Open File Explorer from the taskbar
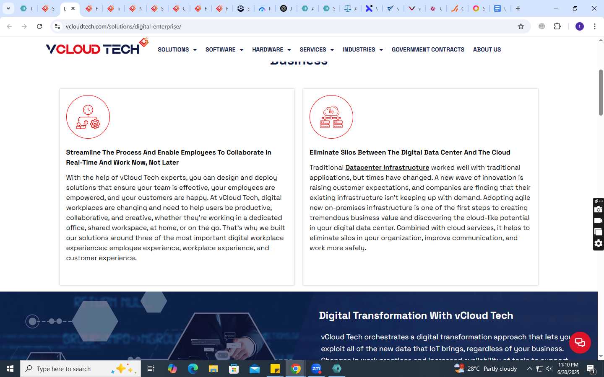604x377 pixels. pyautogui.click(x=213, y=369)
